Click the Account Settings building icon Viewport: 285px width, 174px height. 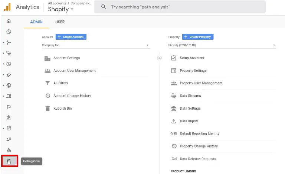[47, 58]
